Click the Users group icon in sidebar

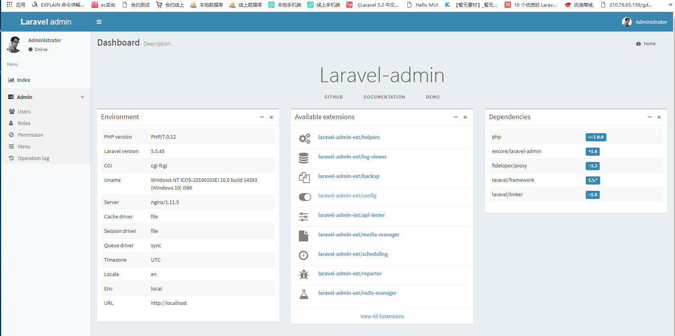(x=12, y=111)
